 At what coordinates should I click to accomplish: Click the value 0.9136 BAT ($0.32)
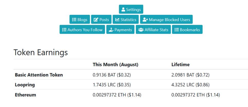112,75
